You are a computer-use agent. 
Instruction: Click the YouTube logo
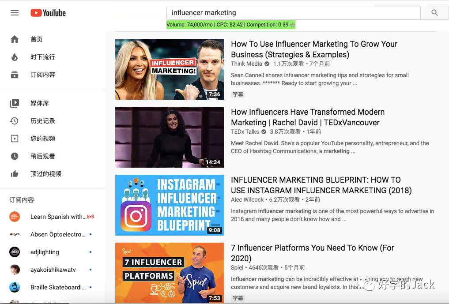48,13
